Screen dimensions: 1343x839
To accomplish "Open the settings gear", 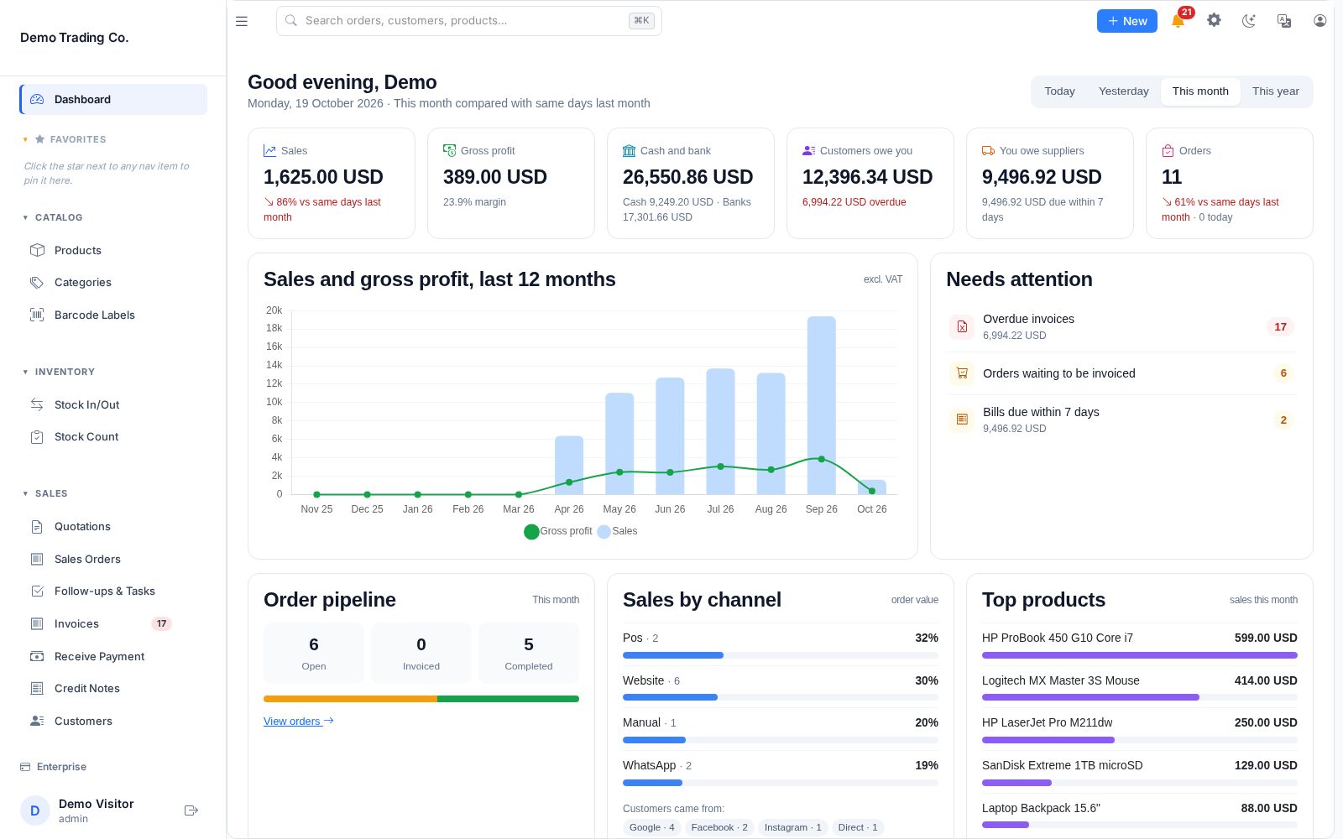I will tap(1214, 20).
